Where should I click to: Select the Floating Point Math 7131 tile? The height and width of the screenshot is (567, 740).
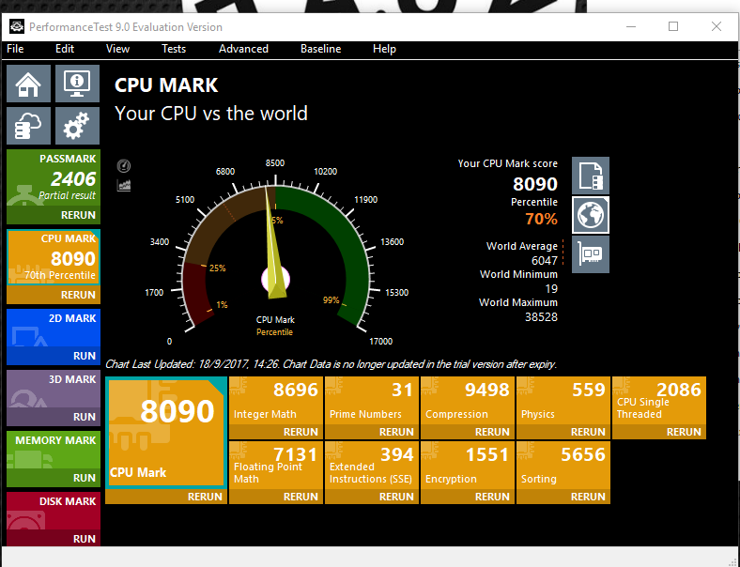[x=276, y=466]
